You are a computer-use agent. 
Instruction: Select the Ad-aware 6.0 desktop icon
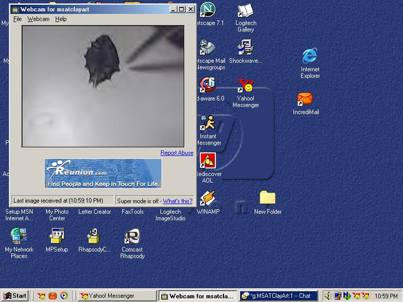[208, 86]
